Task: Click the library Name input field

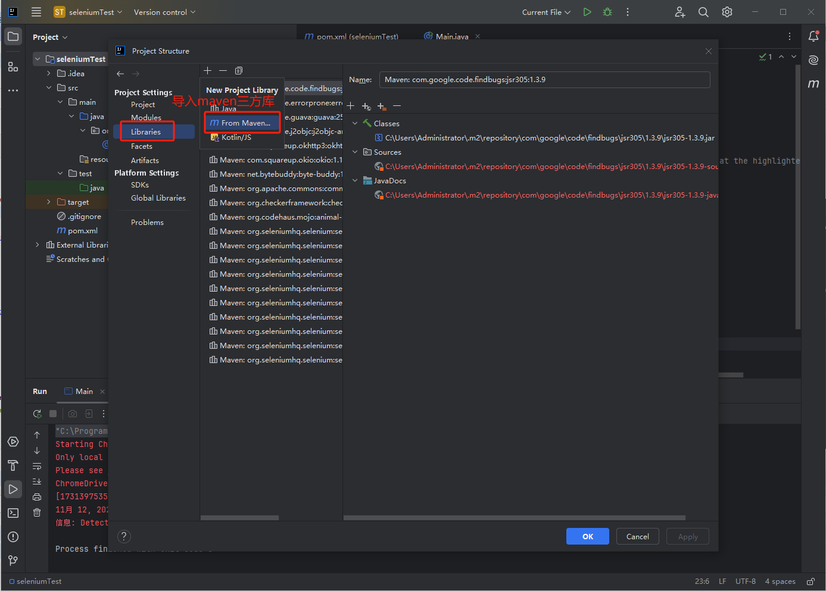Action: [x=545, y=79]
